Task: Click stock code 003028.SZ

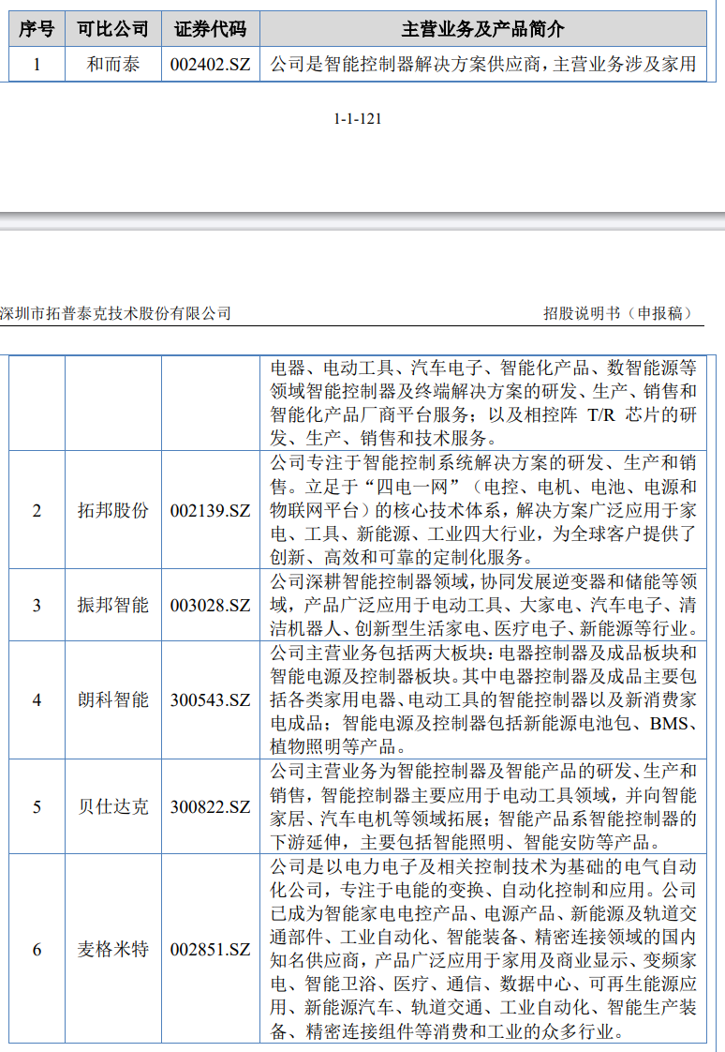Action: tap(210, 606)
